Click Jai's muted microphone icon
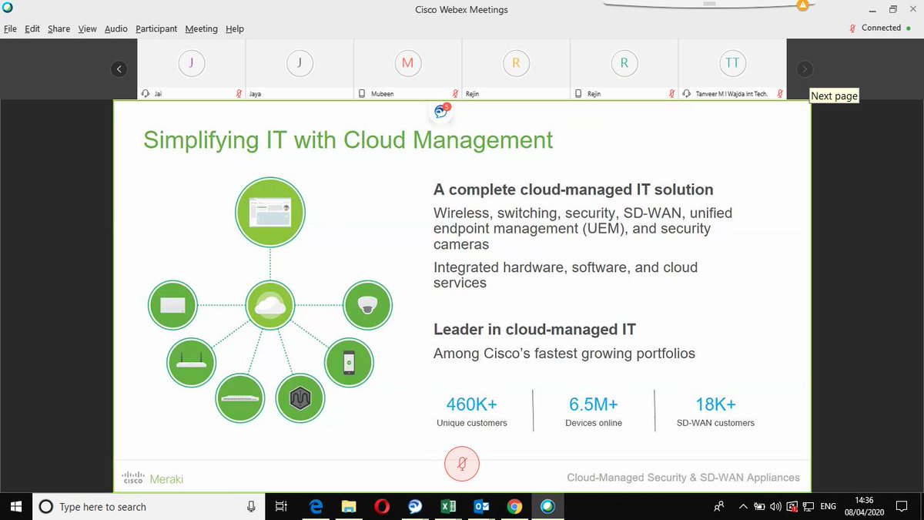The width and height of the screenshot is (924, 520). (239, 93)
